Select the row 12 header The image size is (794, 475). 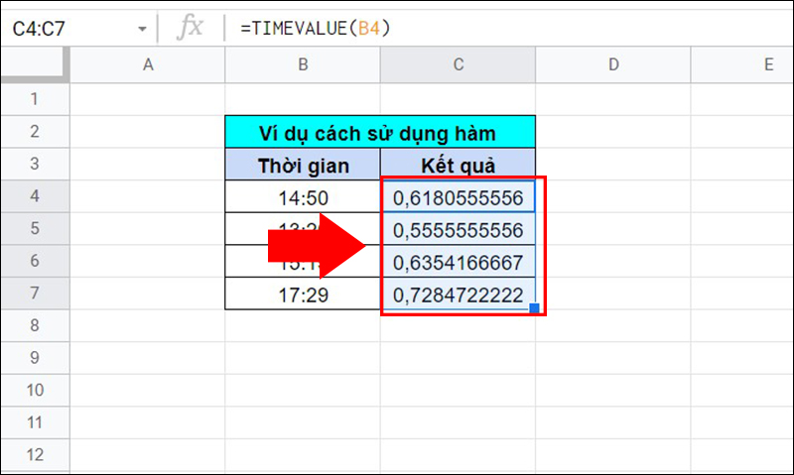34,455
